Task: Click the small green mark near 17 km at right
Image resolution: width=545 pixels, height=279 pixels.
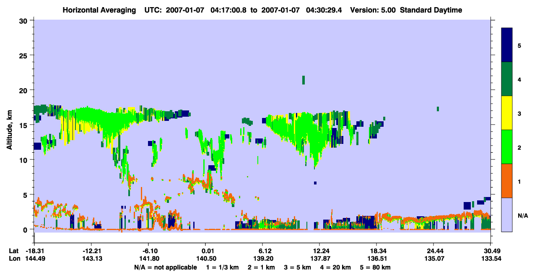Action: click(x=438, y=109)
